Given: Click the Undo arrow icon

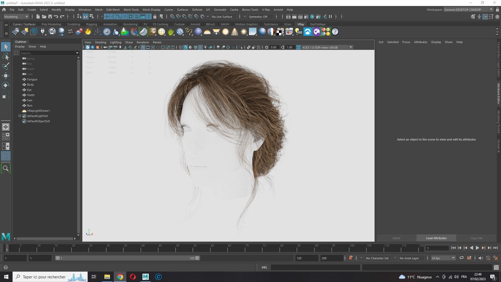Looking at the screenshot, I should click(56, 17).
